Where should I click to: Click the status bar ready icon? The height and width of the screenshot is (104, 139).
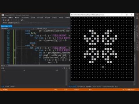pyautogui.click(x=1, y=90)
